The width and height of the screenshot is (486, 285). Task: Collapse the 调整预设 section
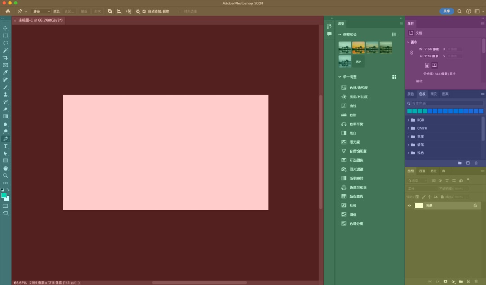click(x=340, y=35)
